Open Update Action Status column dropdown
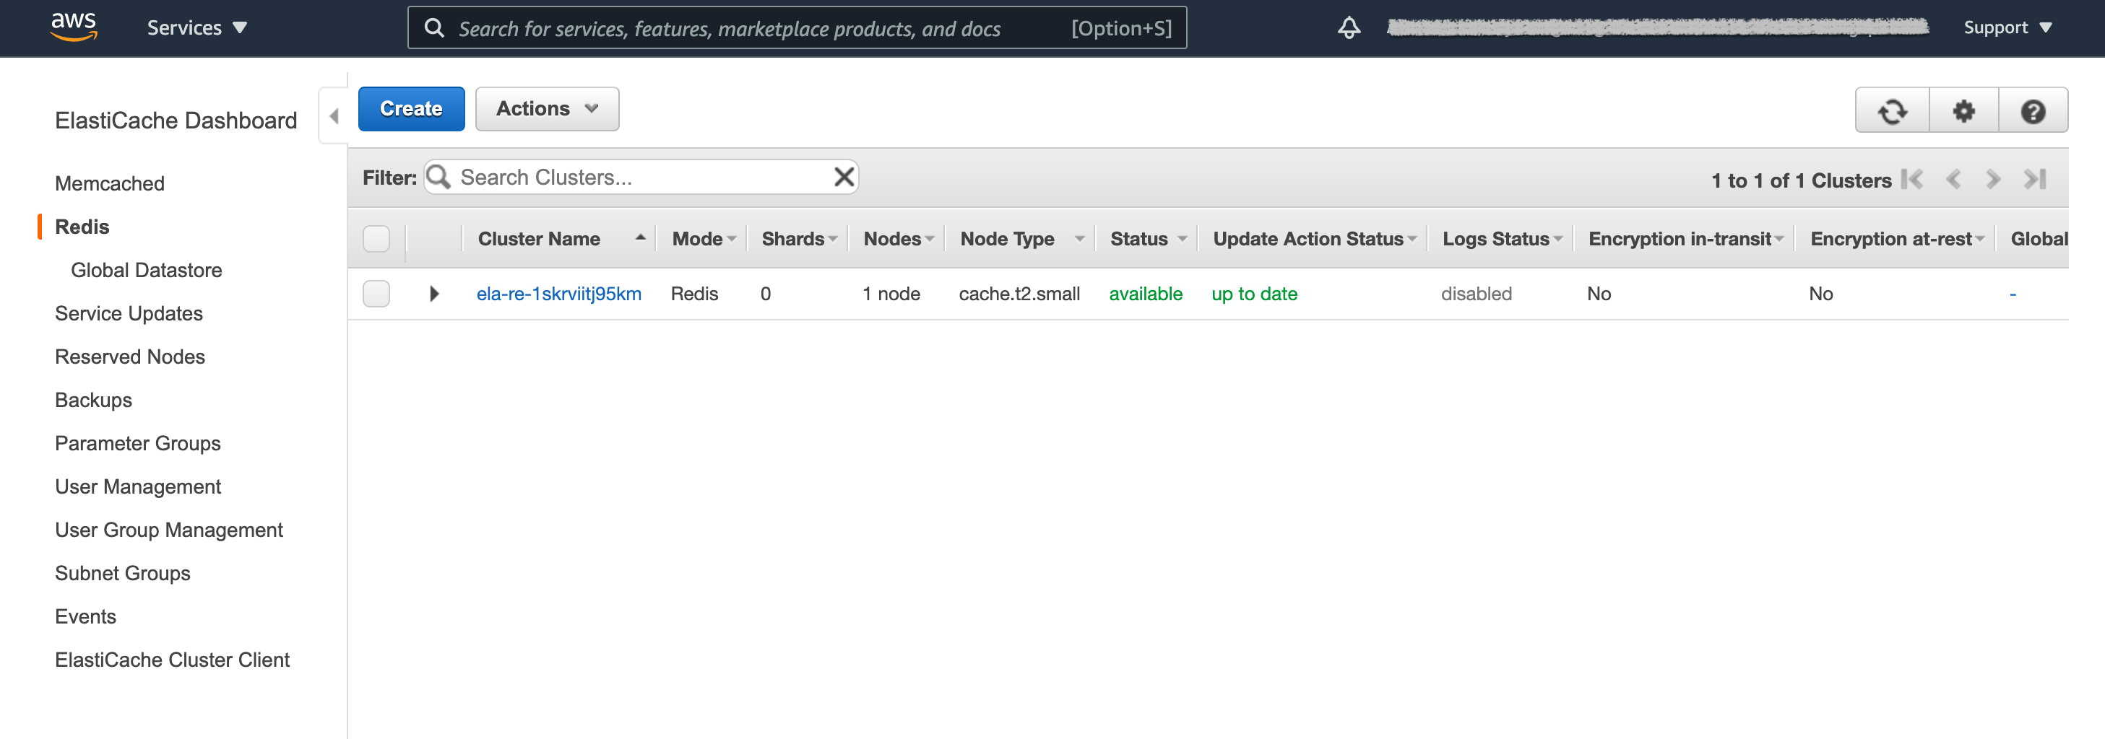Image resolution: width=2105 pixels, height=739 pixels. click(1412, 240)
